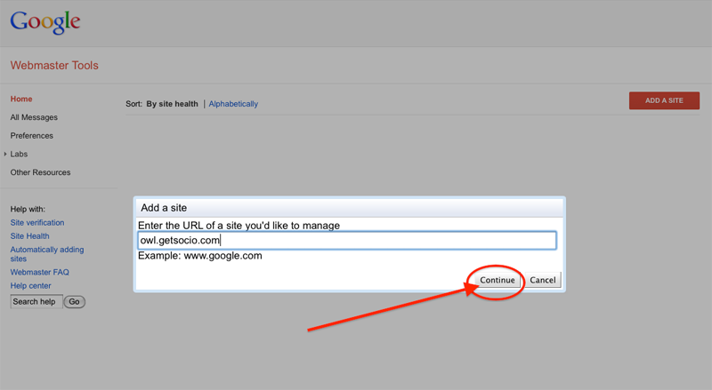Screen dimensions: 712x390
Task: Click the 'Enter the URL of a site' label
Action: [239, 226]
